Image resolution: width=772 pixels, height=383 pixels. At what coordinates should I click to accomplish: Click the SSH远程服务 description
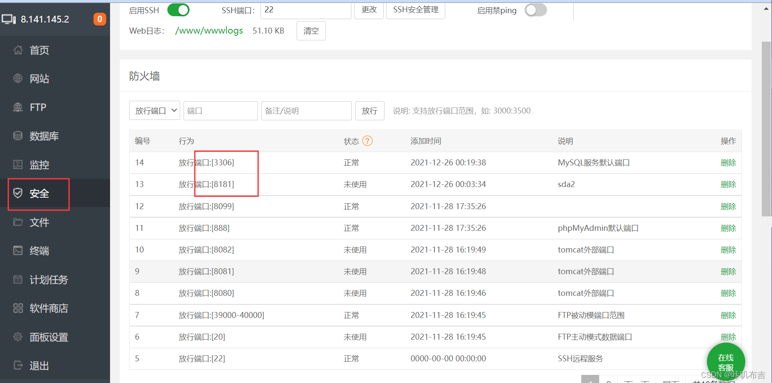(x=580, y=359)
